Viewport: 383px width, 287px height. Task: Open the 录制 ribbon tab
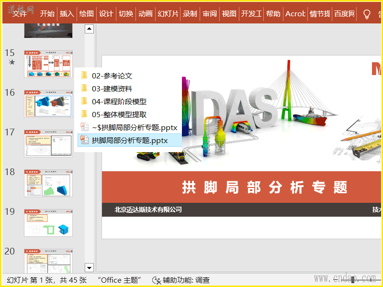click(190, 14)
